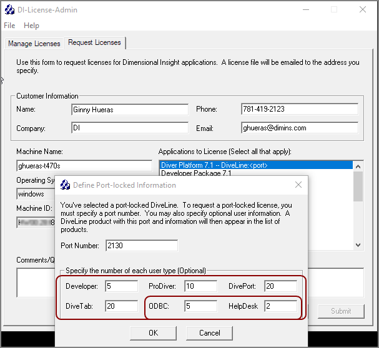Click the Submit button
Viewport: 379px width, 348px height.
[x=341, y=311]
